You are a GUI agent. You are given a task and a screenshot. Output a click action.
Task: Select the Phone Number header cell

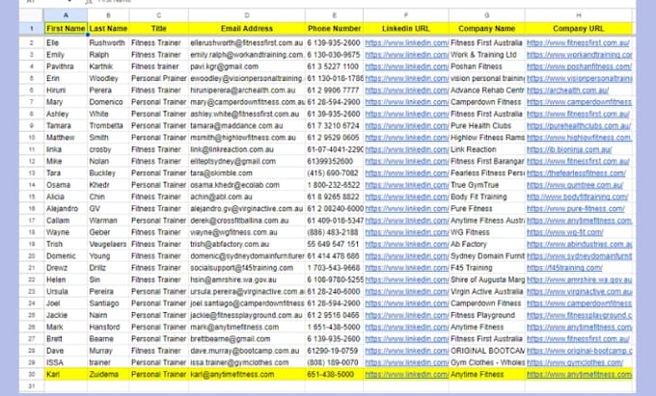coord(335,28)
